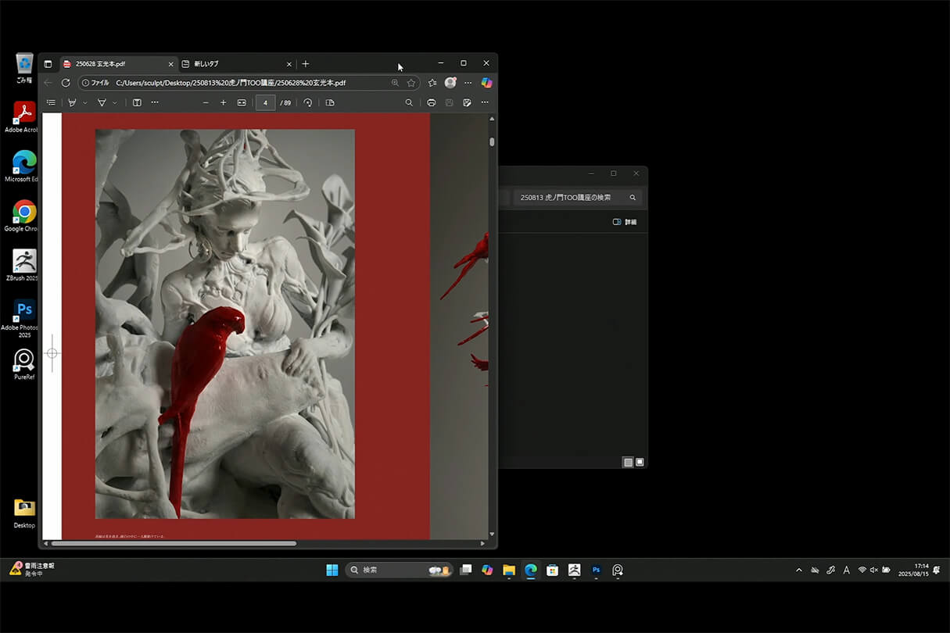Image resolution: width=950 pixels, height=633 pixels.
Task: Open the PDF table of contents sidebar
Action: click(51, 102)
